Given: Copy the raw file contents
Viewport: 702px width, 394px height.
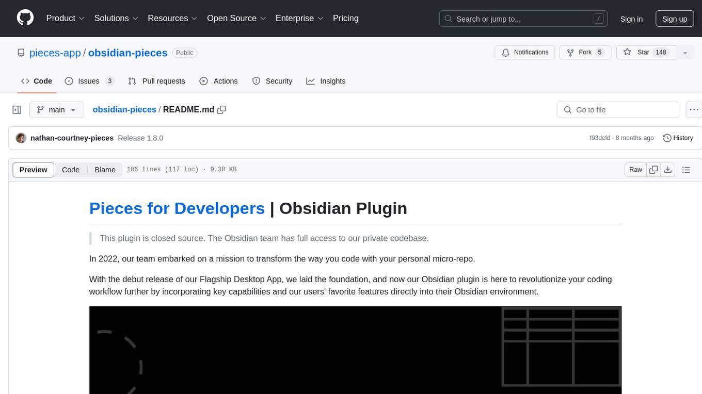Looking at the screenshot, I should (654, 170).
